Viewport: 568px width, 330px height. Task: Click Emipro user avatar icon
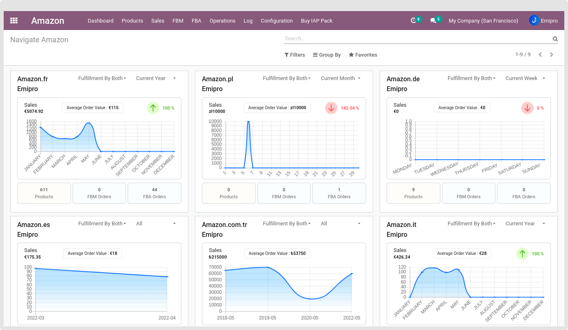coord(534,20)
